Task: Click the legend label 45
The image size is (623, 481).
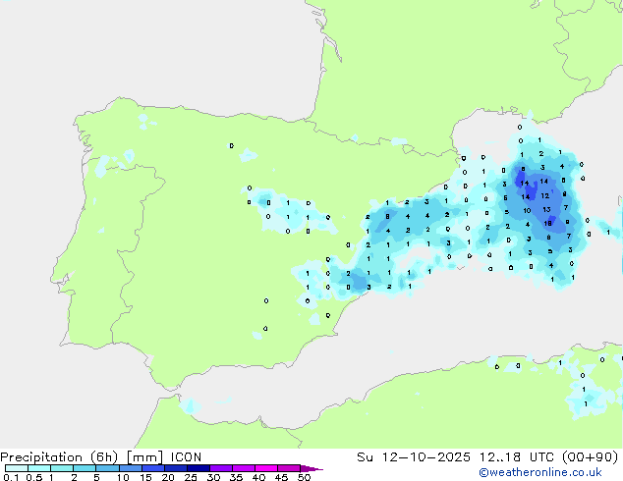Action: tap(281, 477)
